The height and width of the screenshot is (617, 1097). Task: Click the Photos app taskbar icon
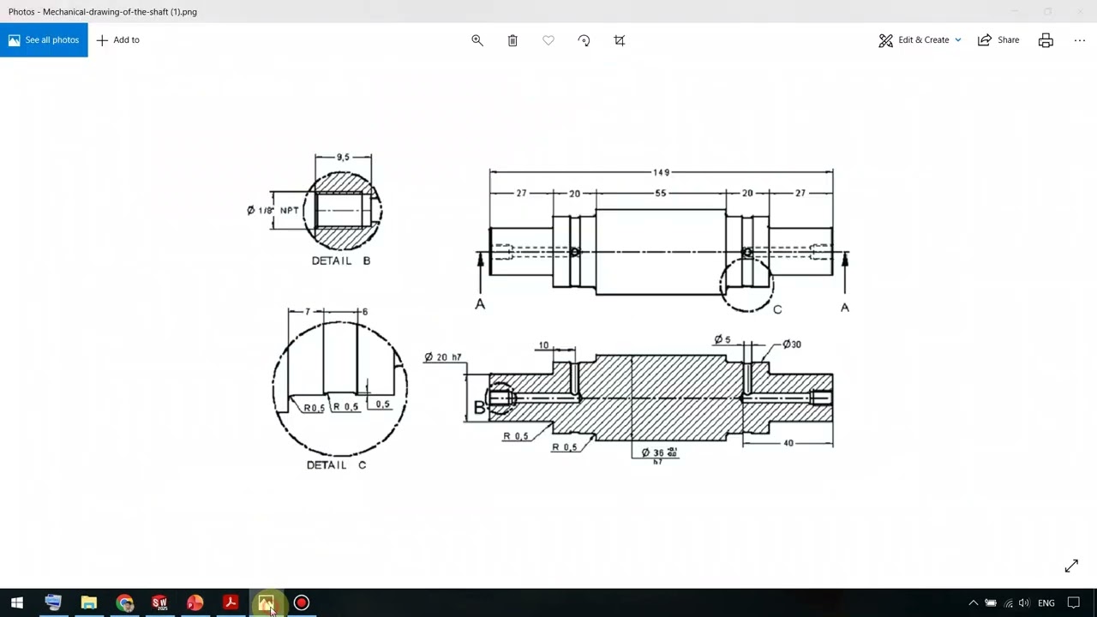266,603
